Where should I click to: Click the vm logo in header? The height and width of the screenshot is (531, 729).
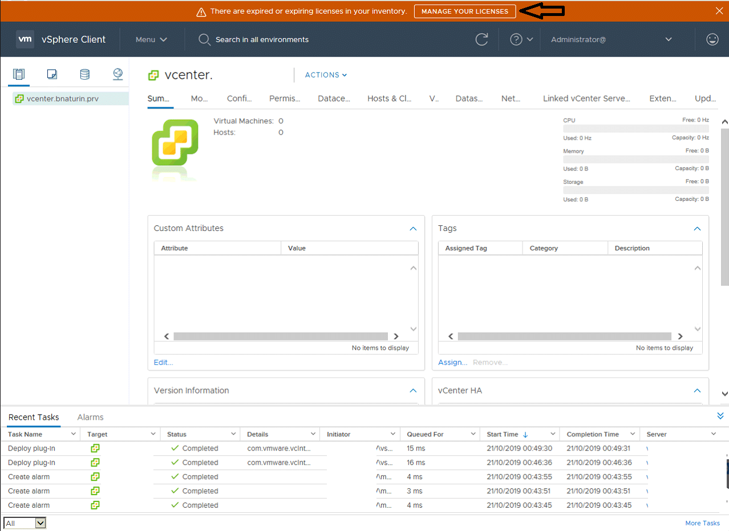pos(25,39)
